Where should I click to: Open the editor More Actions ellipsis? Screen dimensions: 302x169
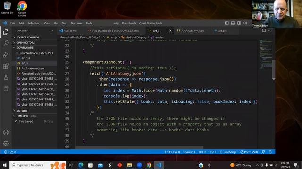click(270, 31)
